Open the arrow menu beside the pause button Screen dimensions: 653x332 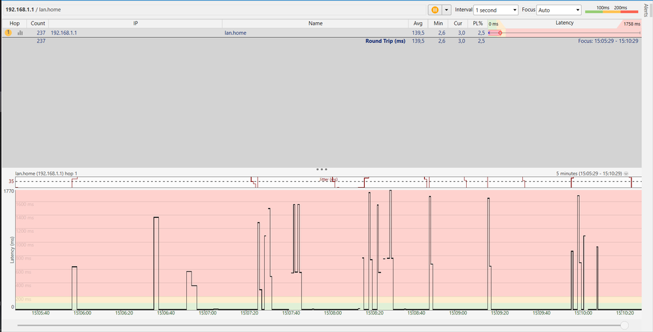(x=447, y=10)
